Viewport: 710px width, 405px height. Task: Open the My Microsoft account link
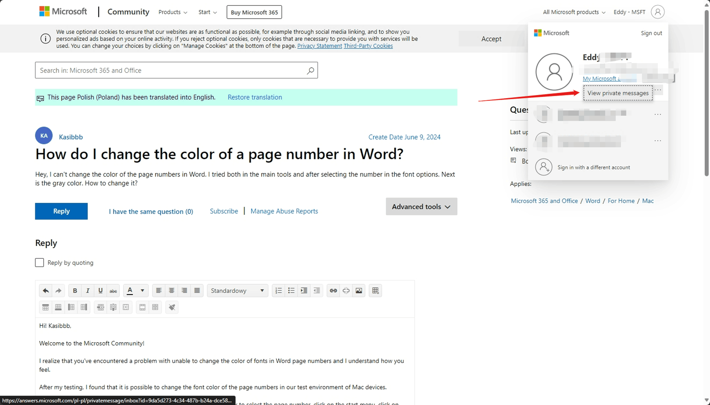click(602, 79)
